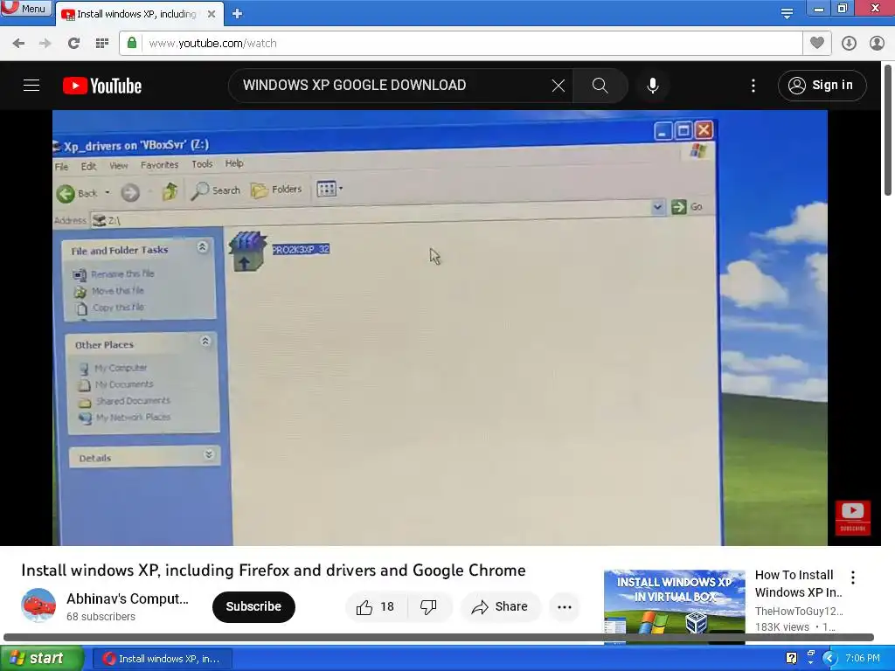Go forward in the browser
Screen dimensions: 895x671
45,44
